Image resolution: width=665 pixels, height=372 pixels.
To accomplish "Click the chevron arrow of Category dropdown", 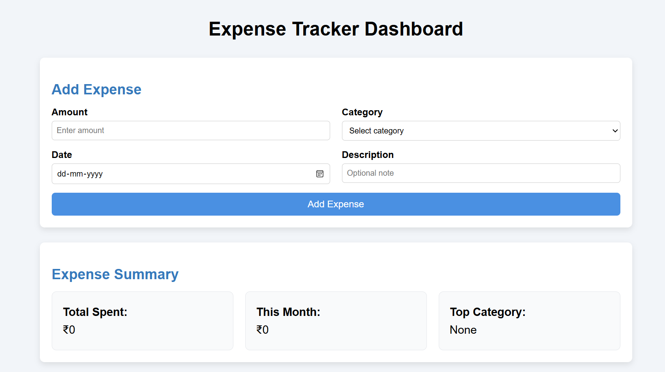I will [614, 131].
